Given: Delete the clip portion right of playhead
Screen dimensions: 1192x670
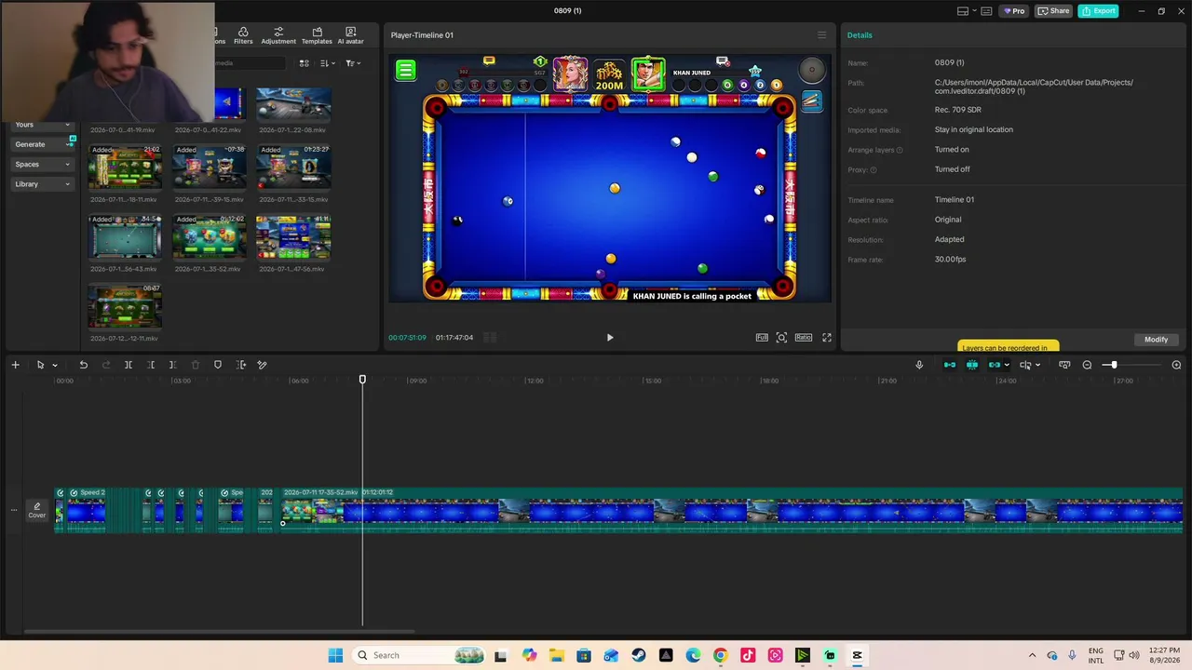Looking at the screenshot, I should [x=172, y=365].
